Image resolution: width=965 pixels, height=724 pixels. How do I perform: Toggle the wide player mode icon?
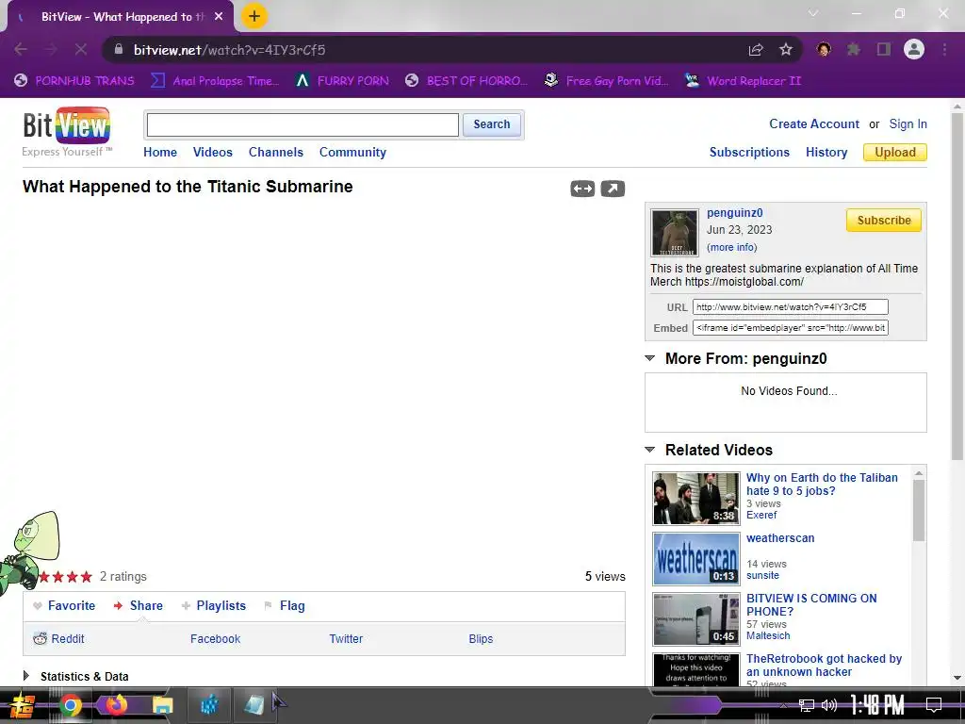[x=582, y=189]
